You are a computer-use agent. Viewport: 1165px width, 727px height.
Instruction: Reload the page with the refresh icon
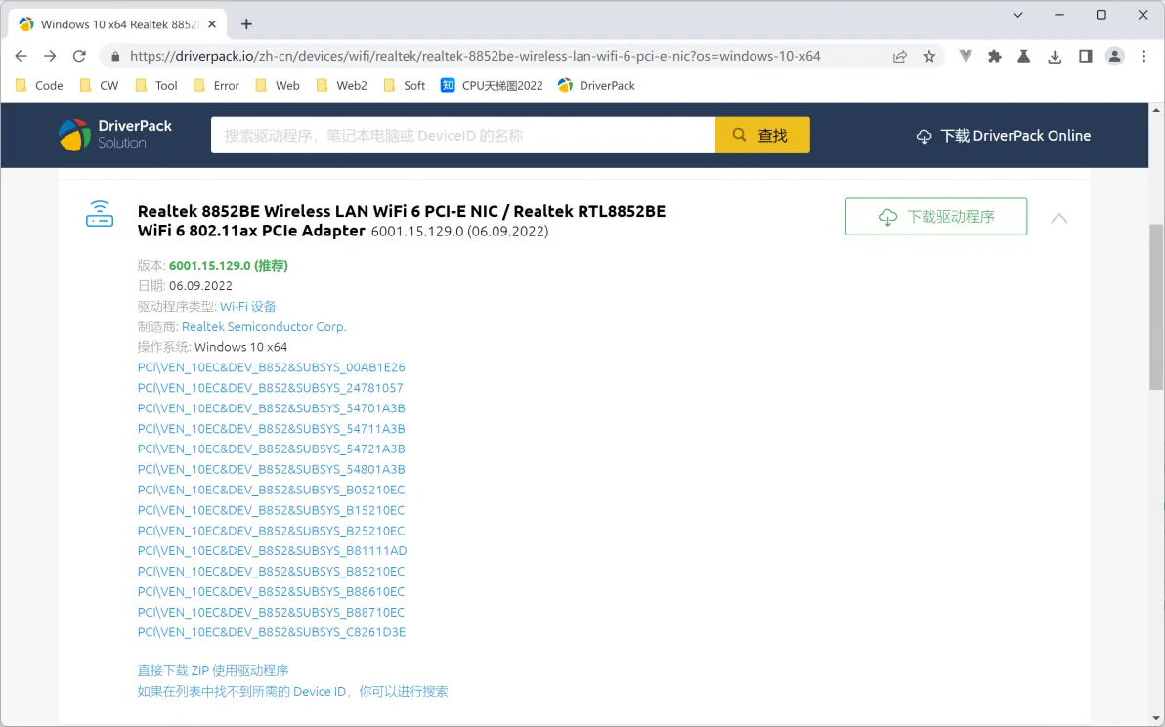click(79, 56)
